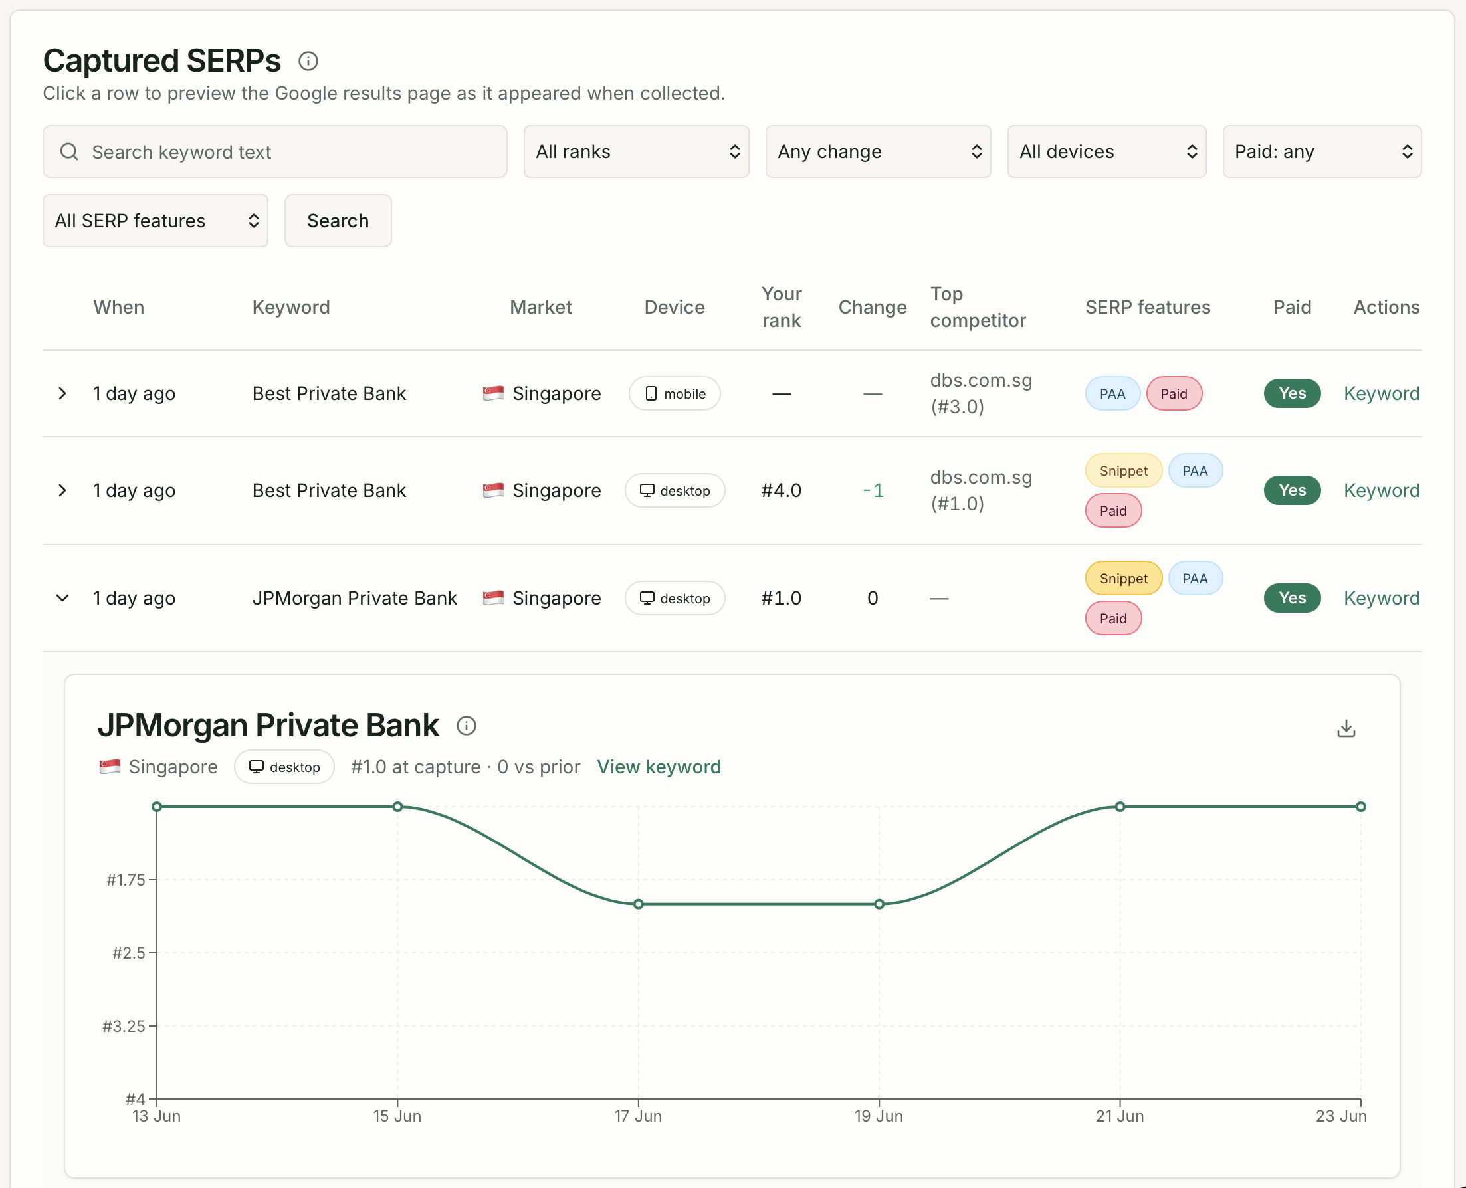The width and height of the screenshot is (1466, 1188).
Task: Click Paid feature badge in mobile row
Action: click(1174, 393)
